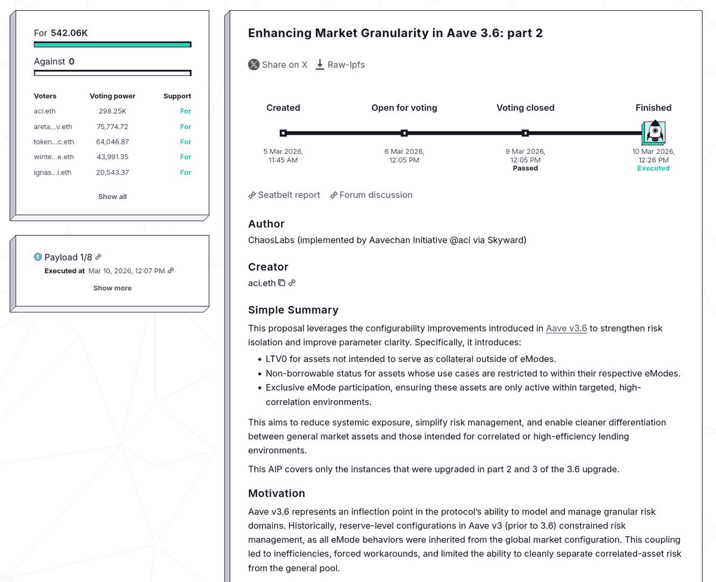Expand the voters list with Show all
Viewport: 716px width, 582px height.
click(x=112, y=197)
